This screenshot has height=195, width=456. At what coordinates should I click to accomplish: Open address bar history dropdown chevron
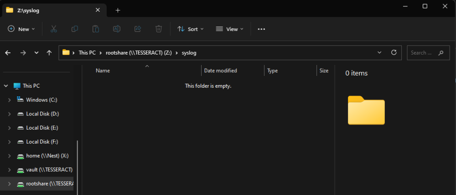pos(379,52)
